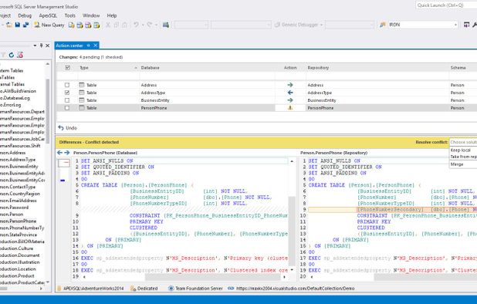Open the Debug menu

coord(25,15)
